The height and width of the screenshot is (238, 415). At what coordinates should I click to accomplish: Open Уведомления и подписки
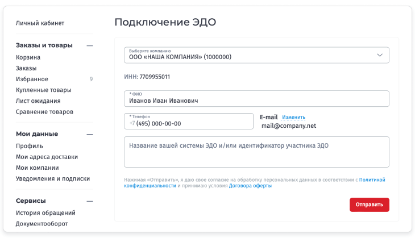[x=52, y=178]
